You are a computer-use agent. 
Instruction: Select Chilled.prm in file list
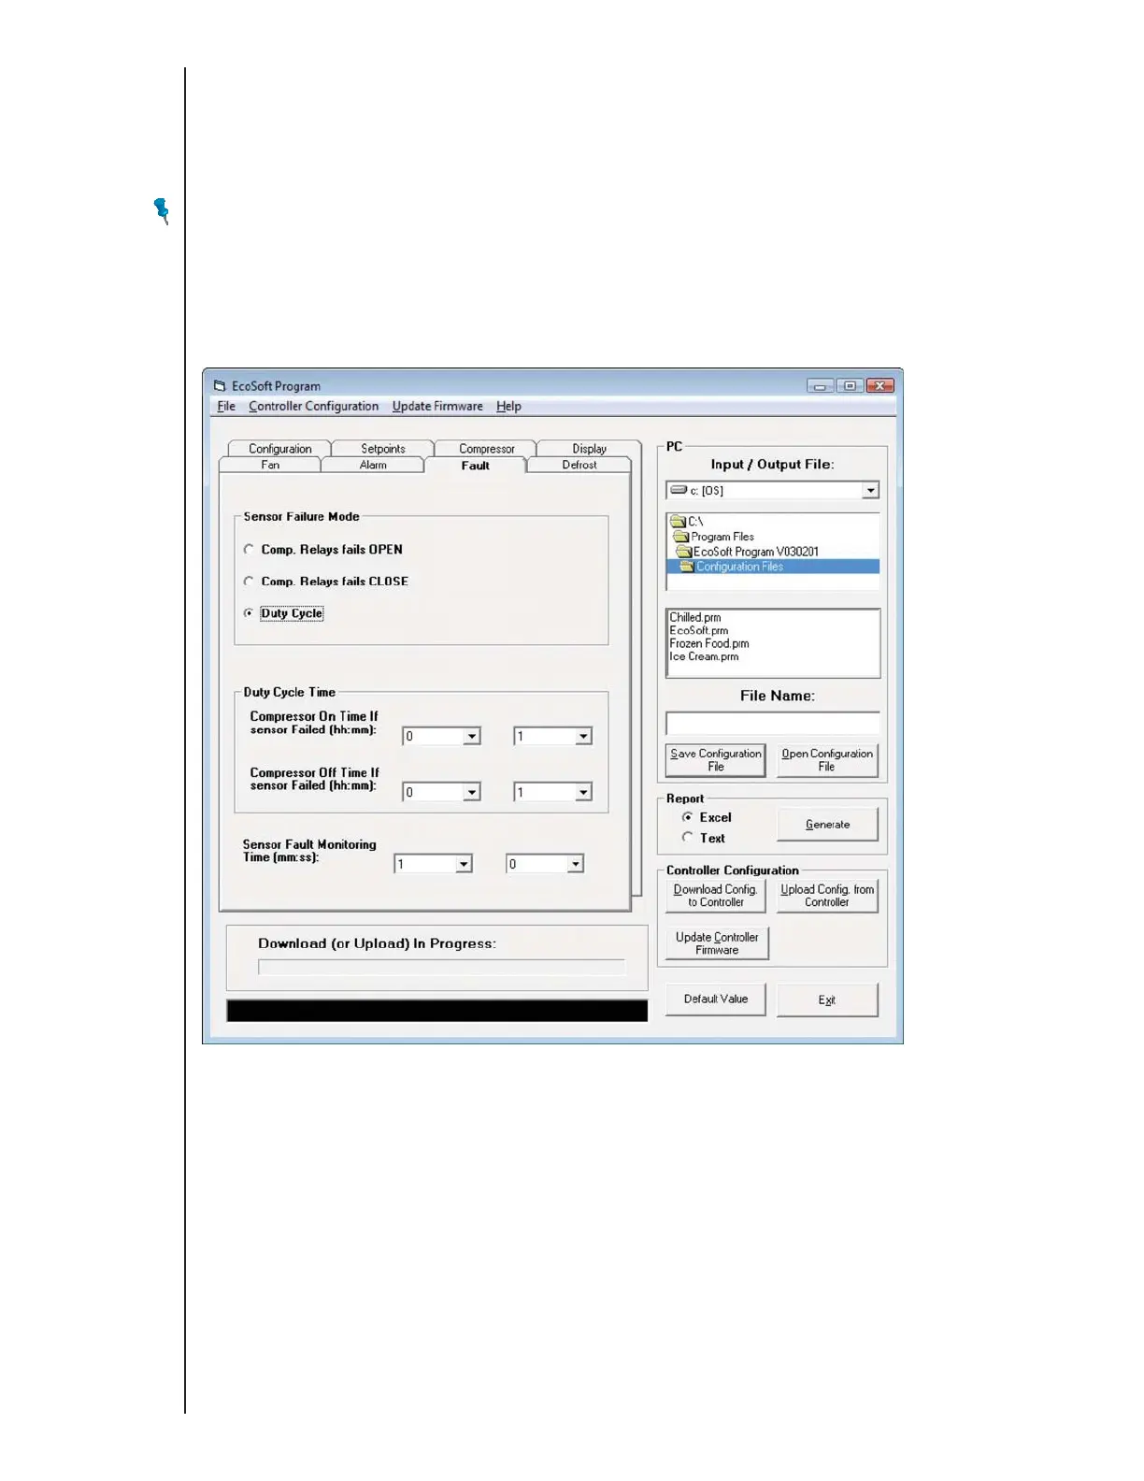[x=695, y=617]
